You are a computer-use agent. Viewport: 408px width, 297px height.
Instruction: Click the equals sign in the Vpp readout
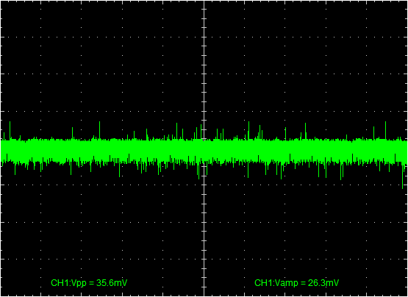91,283
